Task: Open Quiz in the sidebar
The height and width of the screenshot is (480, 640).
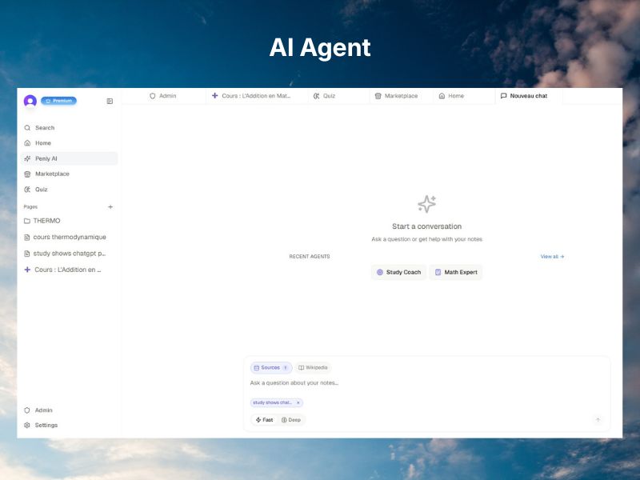Action: 41,190
